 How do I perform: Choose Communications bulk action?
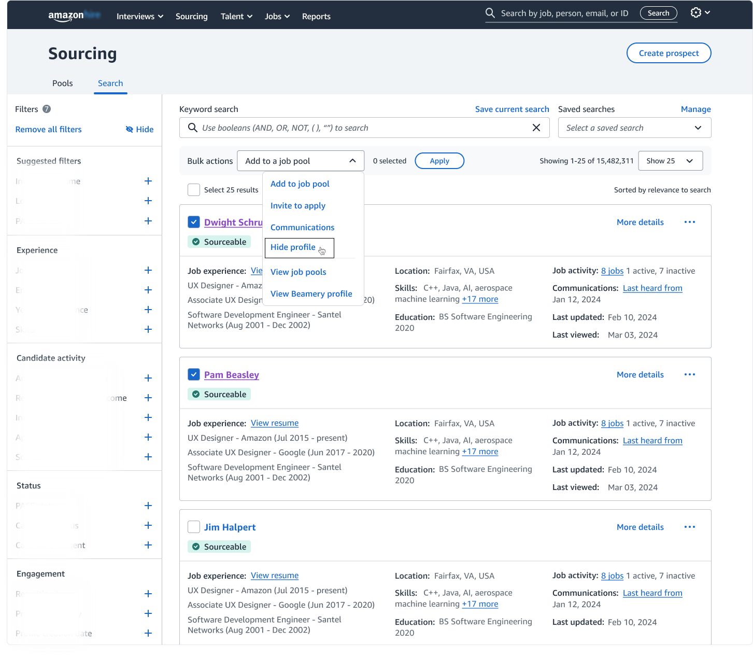tap(303, 227)
